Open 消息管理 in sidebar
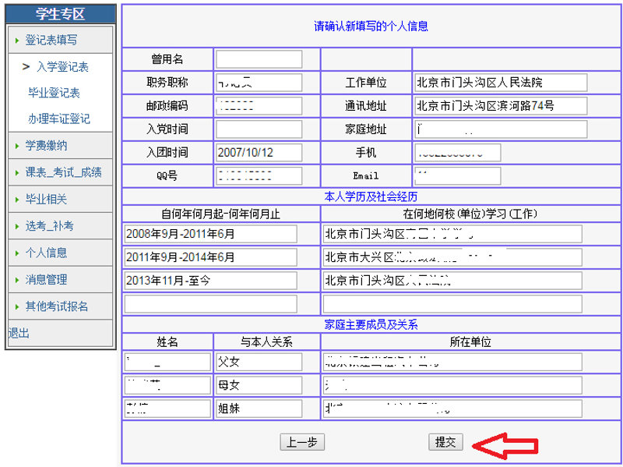 pos(46,279)
